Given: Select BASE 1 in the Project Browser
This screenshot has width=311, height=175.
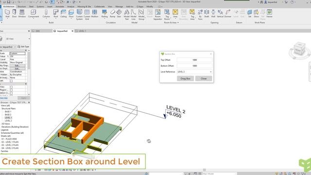Looking at the screenshot, I should tap(8, 111).
